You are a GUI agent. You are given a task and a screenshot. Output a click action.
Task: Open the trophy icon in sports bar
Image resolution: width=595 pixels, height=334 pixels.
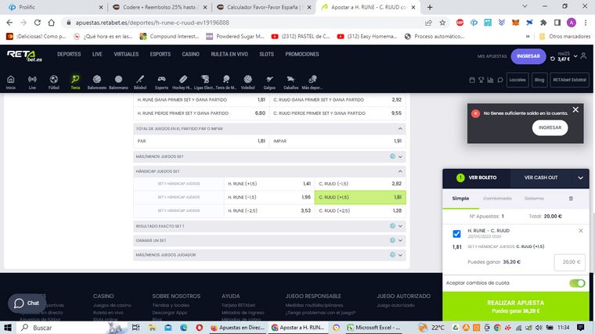point(481,80)
